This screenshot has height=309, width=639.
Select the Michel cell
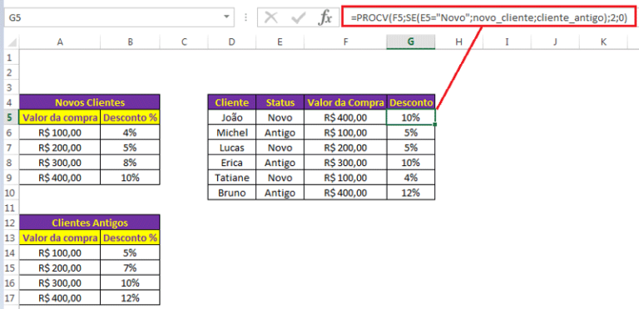[232, 133]
